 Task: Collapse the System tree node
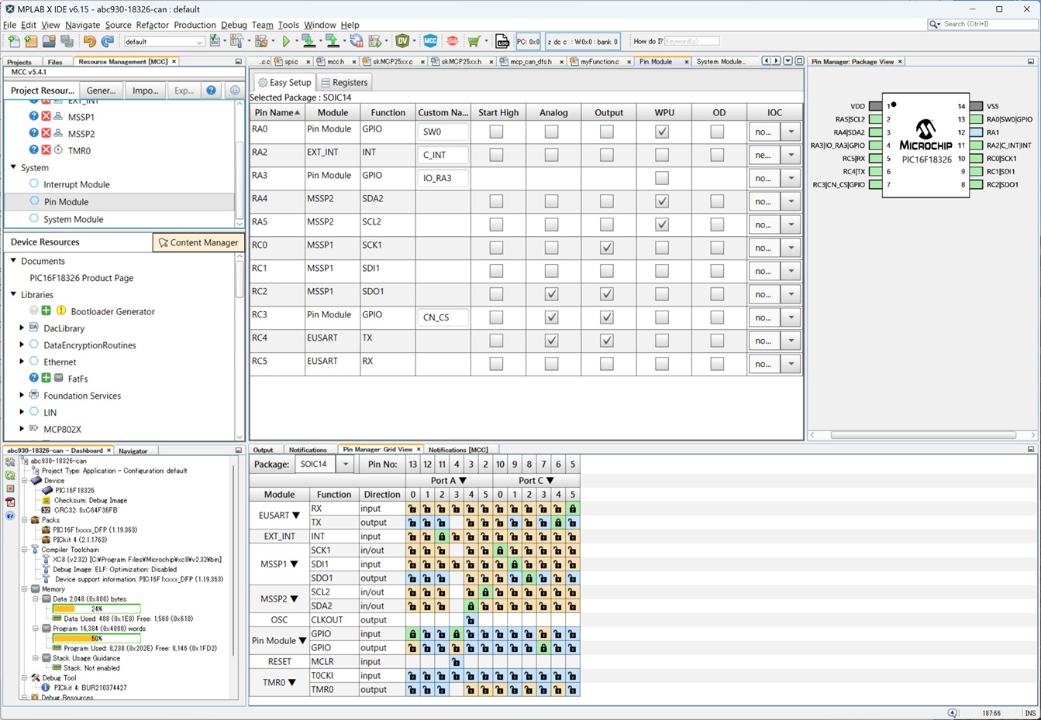pos(13,167)
